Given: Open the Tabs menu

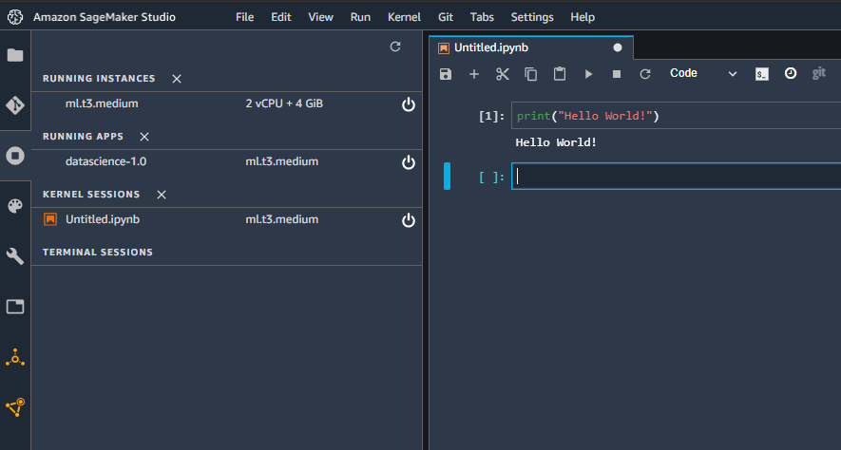Looking at the screenshot, I should click(482, 17).
